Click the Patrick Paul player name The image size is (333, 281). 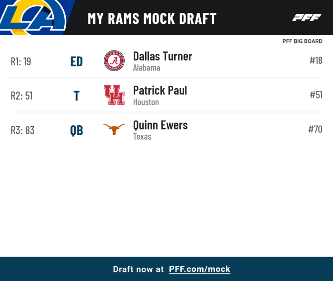[x=160, y=90]
